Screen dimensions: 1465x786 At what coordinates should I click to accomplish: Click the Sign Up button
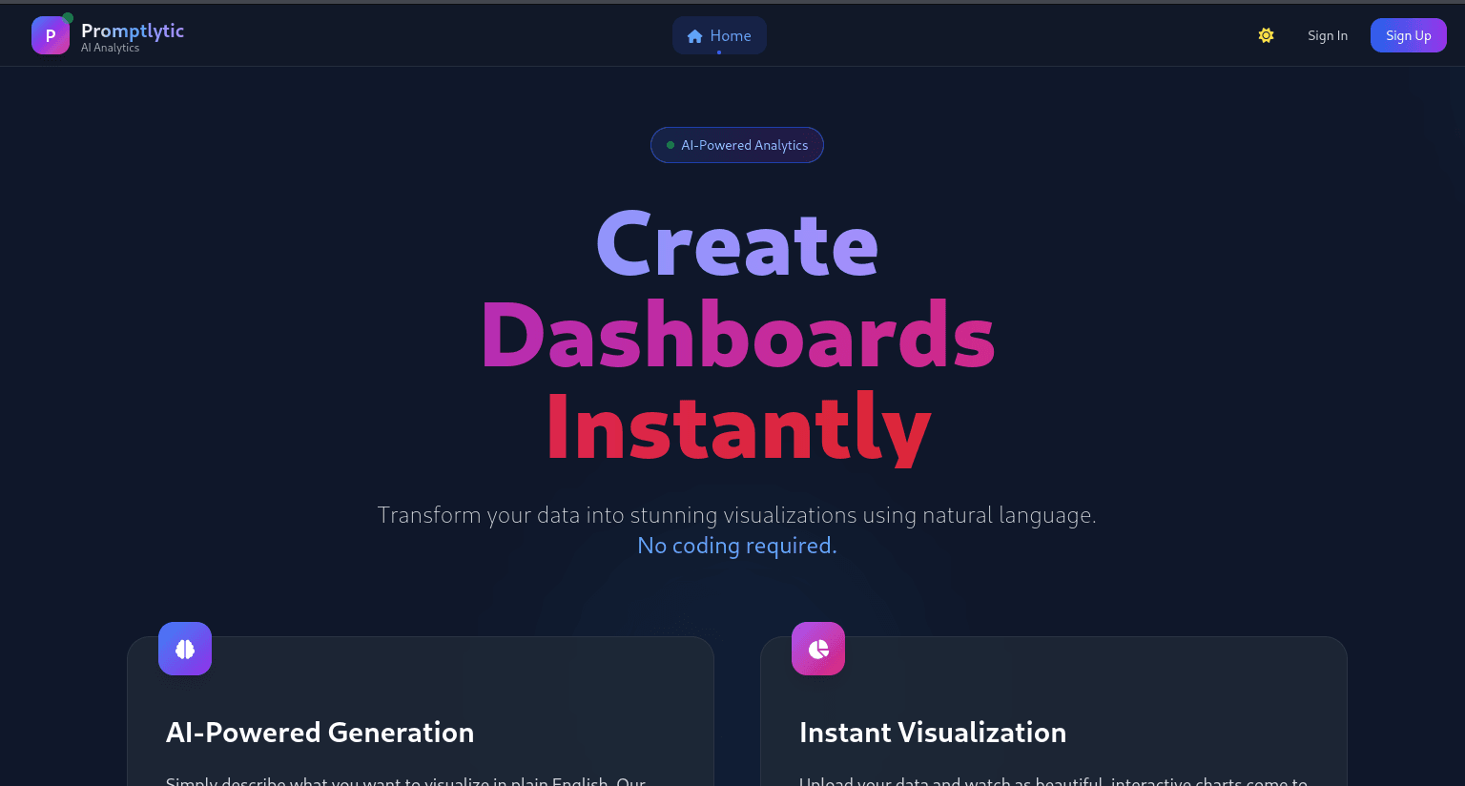point(1409,35)
